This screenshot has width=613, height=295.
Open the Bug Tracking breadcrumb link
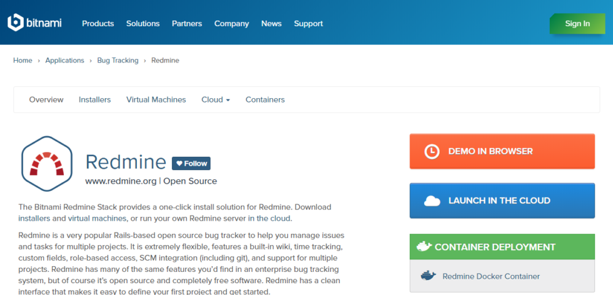pos(118,61)
